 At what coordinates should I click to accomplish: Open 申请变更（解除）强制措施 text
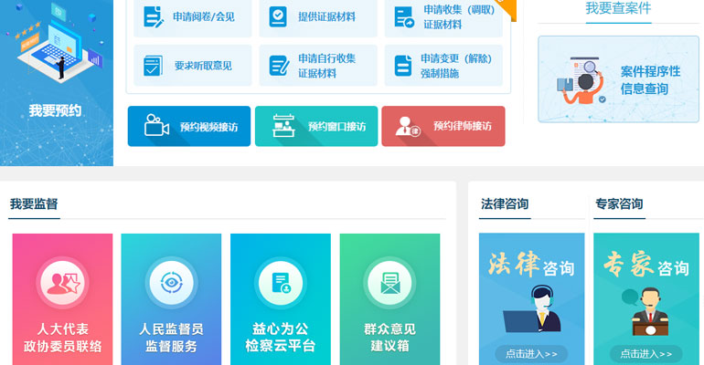[456, 66]
